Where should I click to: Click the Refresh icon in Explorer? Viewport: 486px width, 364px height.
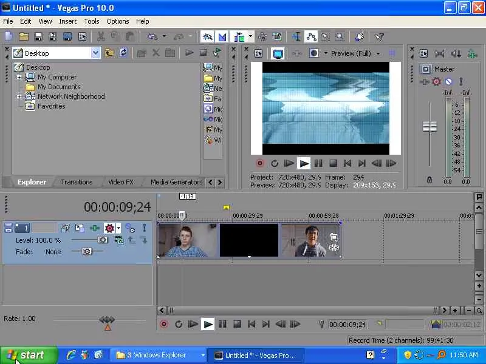click(123, 53)
